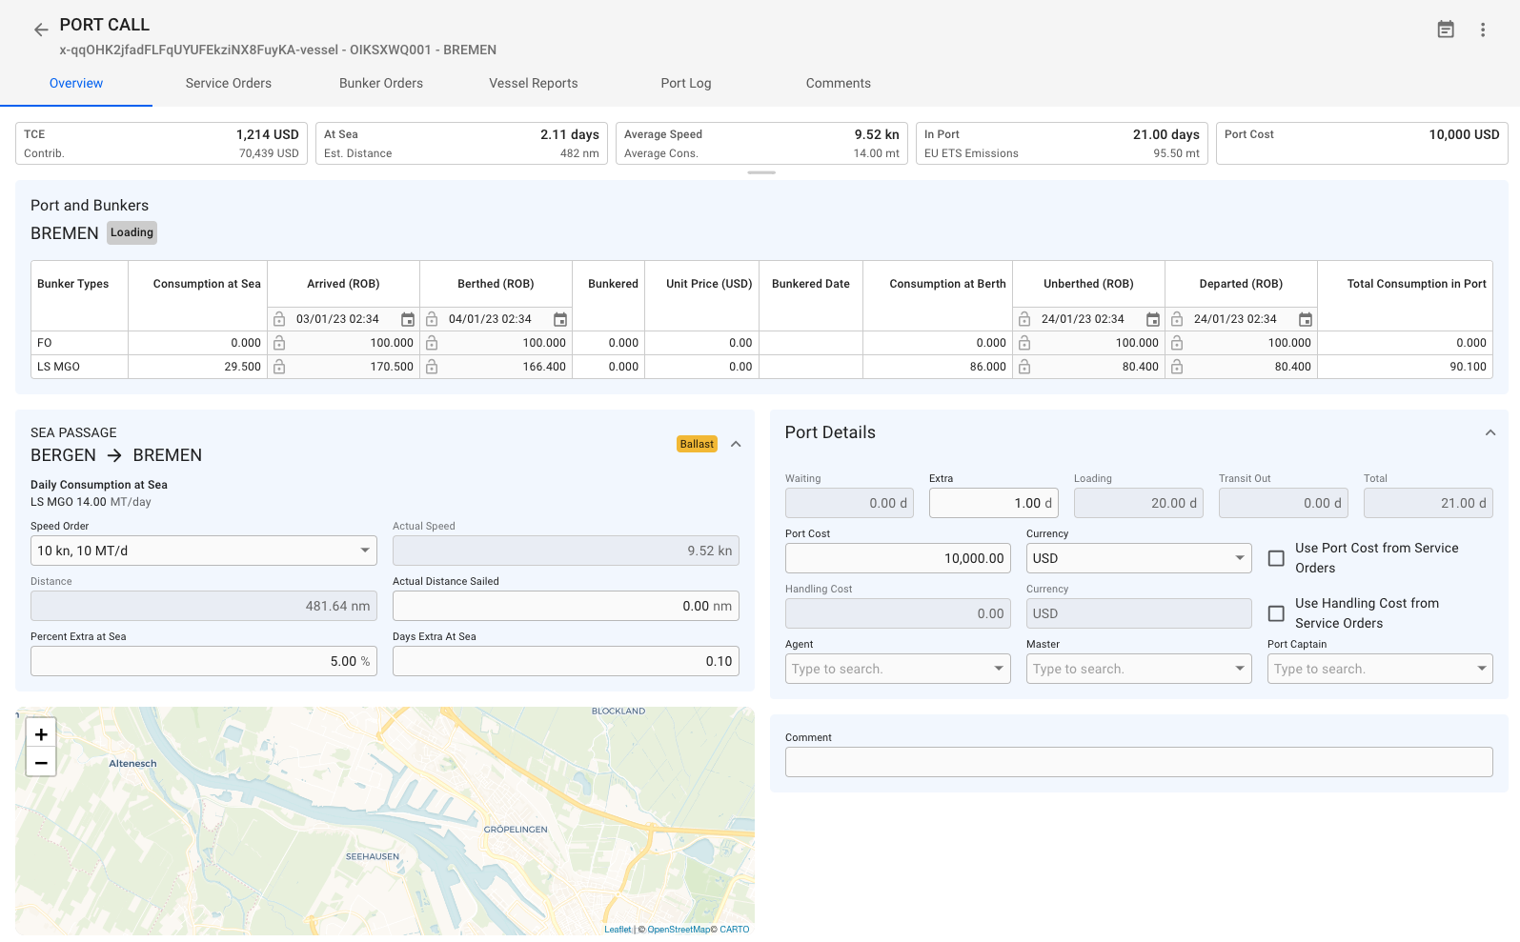Open the OpenStreetMap attribution link
The image size is (1520, 942).
tap(679, 930)
